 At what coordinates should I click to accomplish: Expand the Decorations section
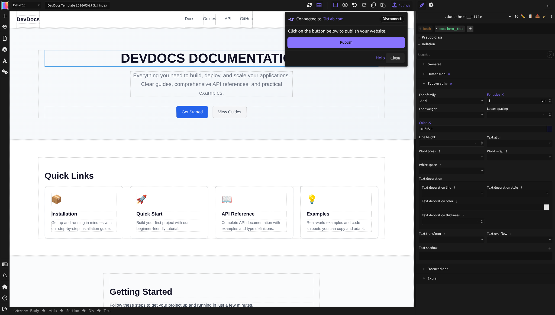tap(438, 269)
